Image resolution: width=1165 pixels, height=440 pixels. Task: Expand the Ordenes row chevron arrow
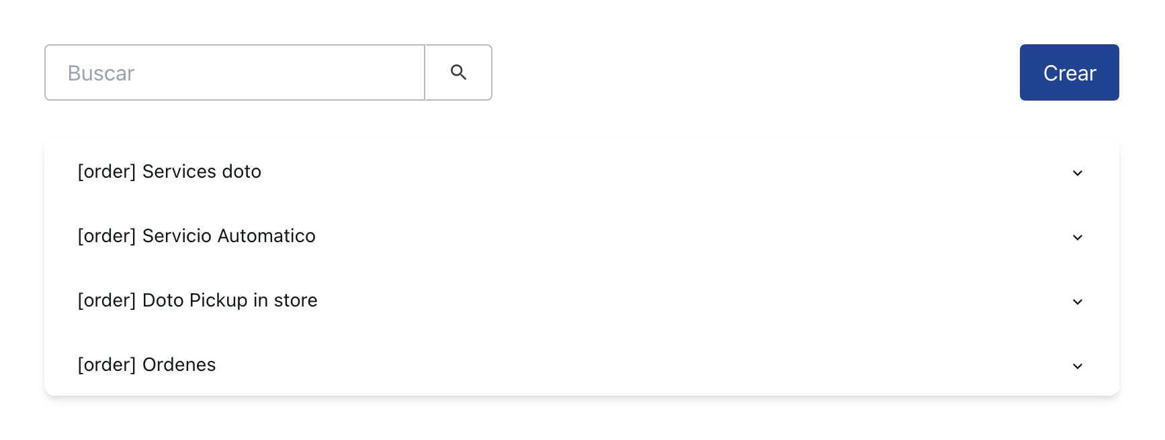pos(1077,366)
